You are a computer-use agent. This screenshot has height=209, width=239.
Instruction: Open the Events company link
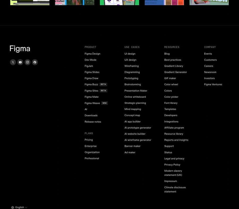pyautogui.click(x=208, y=54)
